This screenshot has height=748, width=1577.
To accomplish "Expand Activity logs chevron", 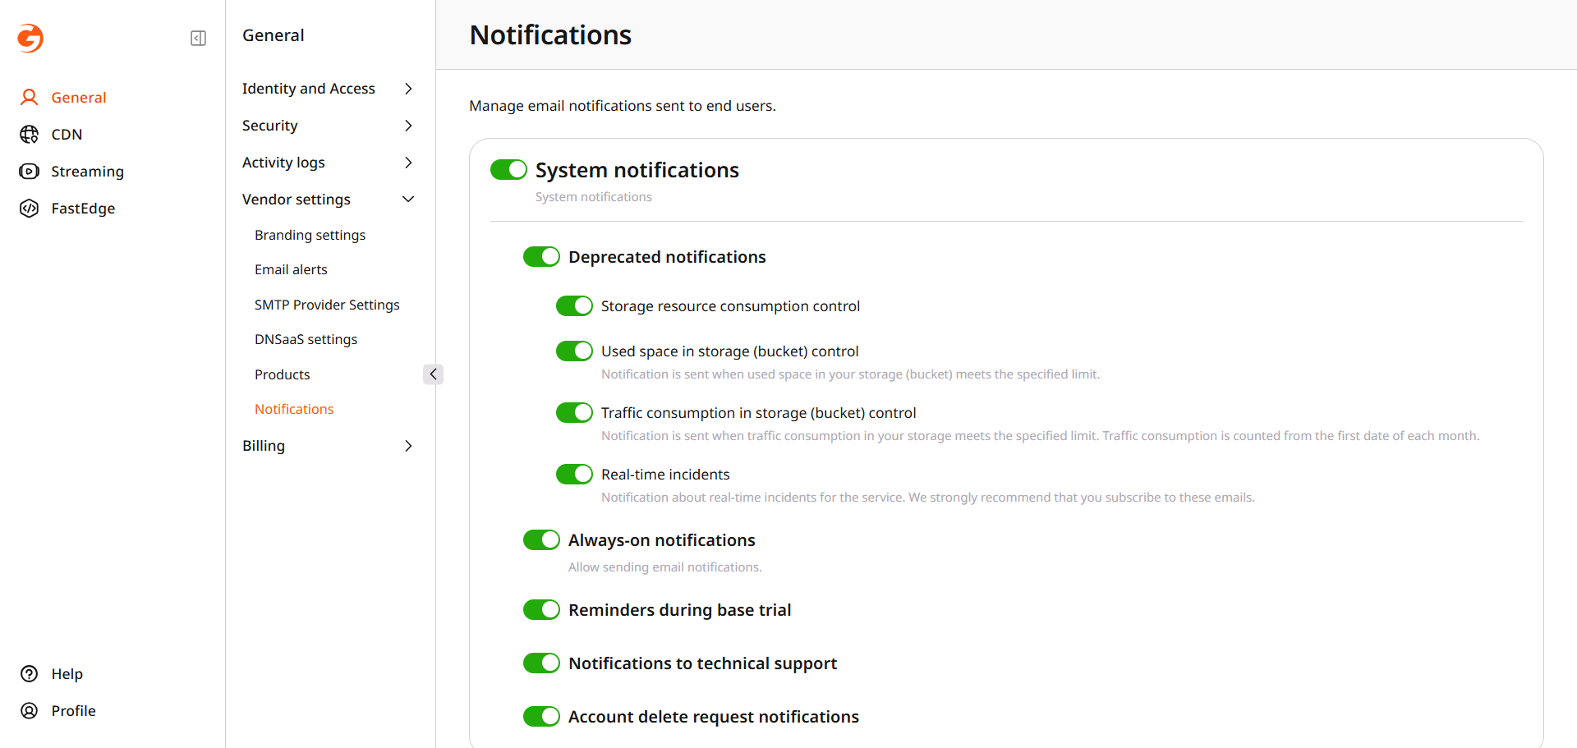I will (x=408, y=163).
